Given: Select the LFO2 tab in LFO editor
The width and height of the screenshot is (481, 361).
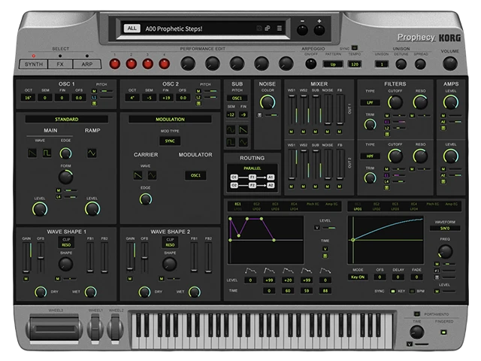Looking at the screenshot, I should (x=377, y=209).
